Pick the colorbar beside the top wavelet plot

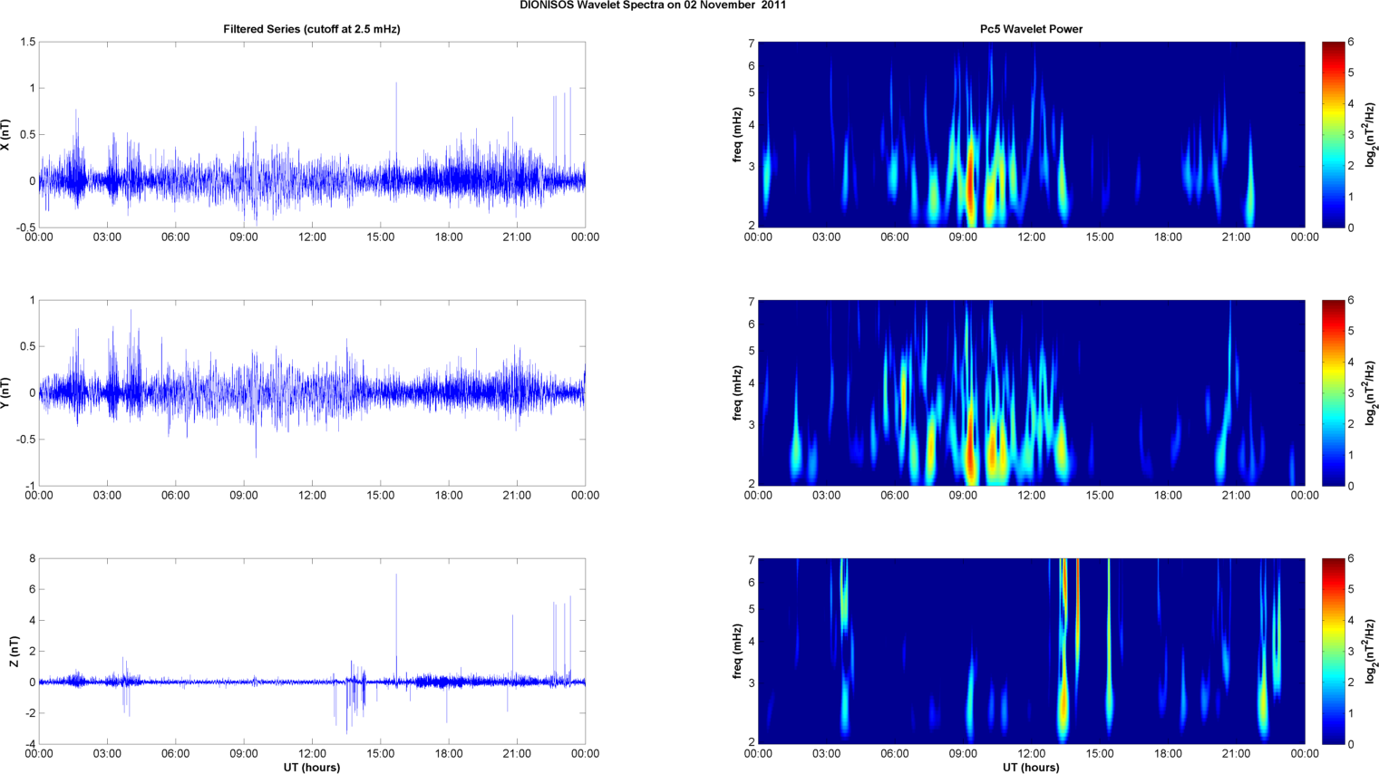pos(1333,135)
